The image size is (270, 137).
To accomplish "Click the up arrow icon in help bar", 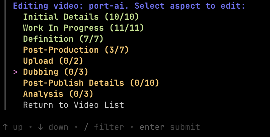I will coord(5,127).
